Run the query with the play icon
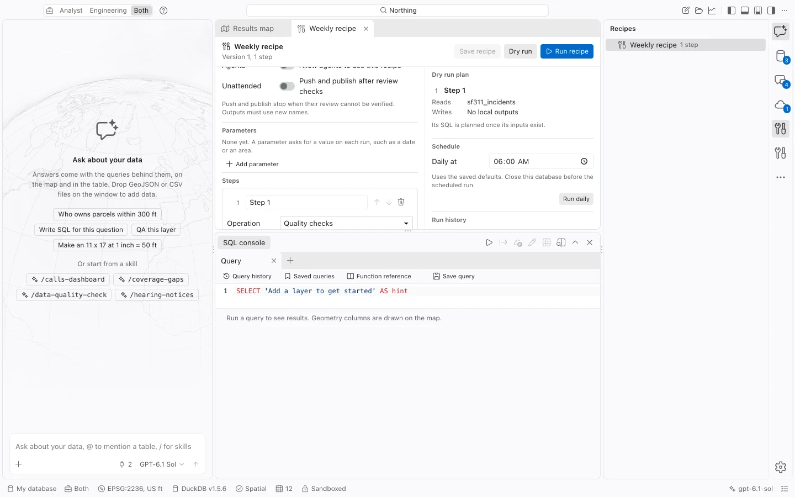795x497 pixels. point(489,242)
